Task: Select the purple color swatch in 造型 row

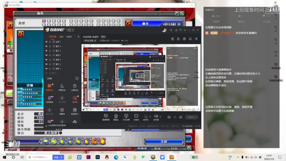Action: (44, 21)
